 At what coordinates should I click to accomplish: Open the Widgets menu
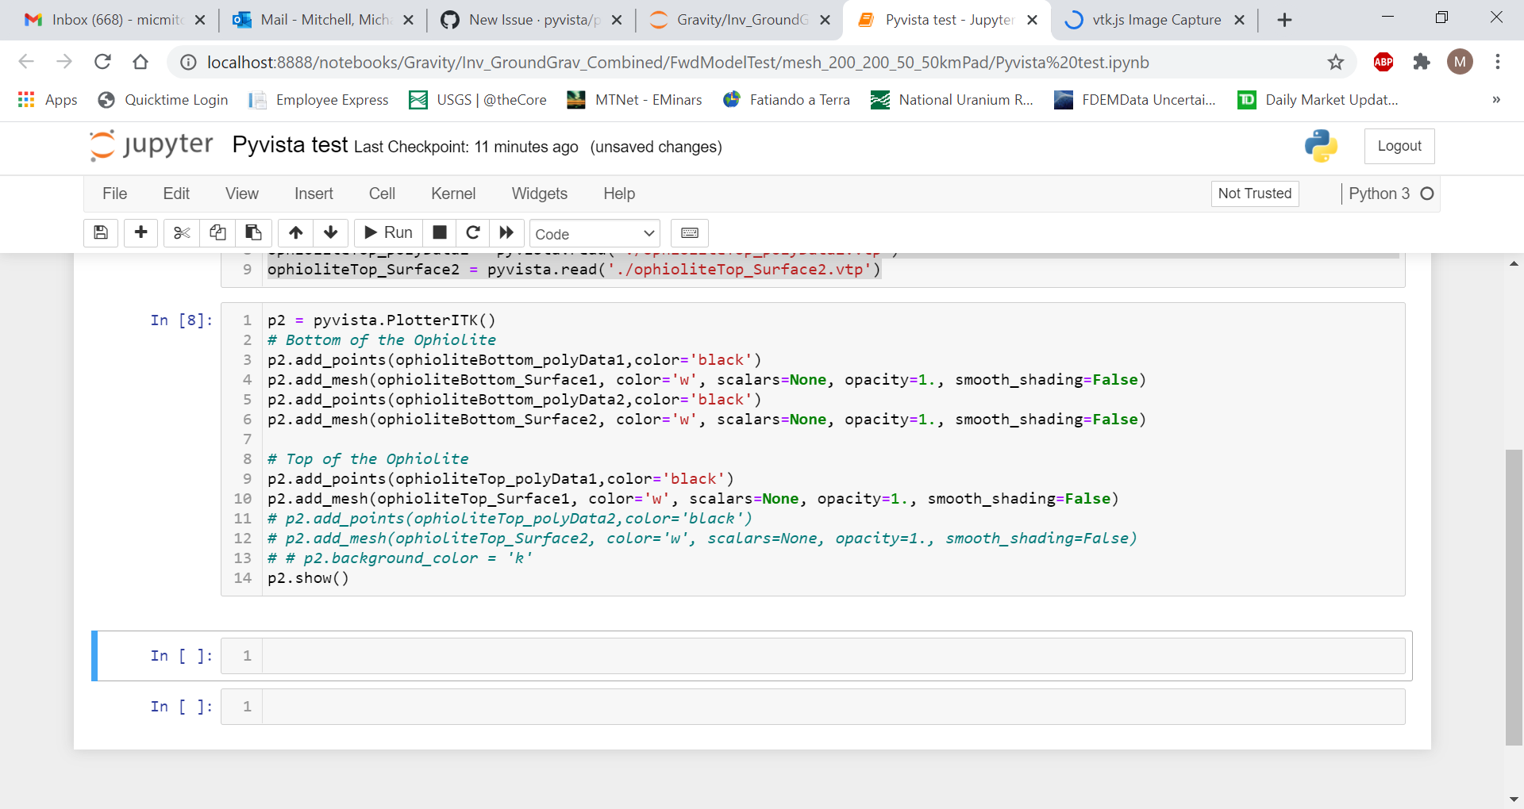(540, 194)
